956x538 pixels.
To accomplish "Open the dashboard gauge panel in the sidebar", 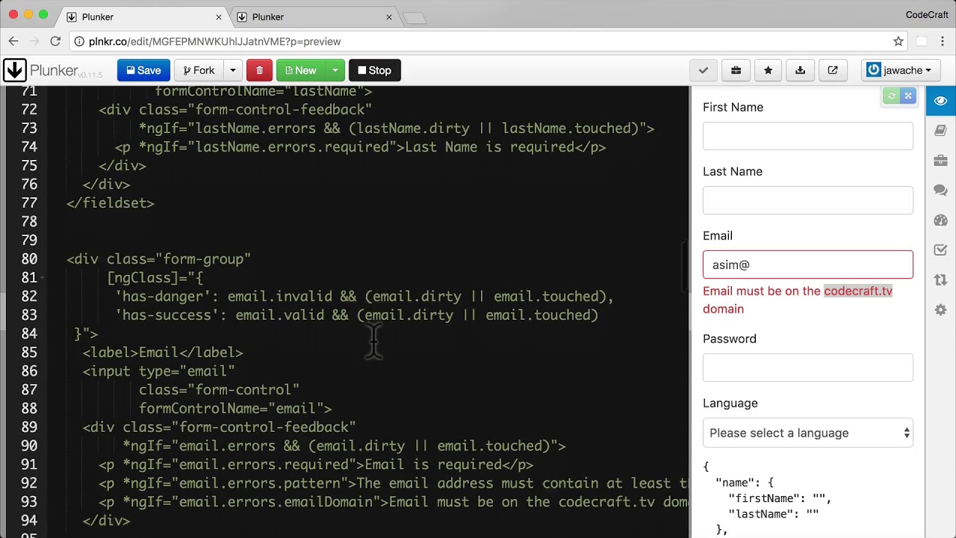I will coord(940,220).
